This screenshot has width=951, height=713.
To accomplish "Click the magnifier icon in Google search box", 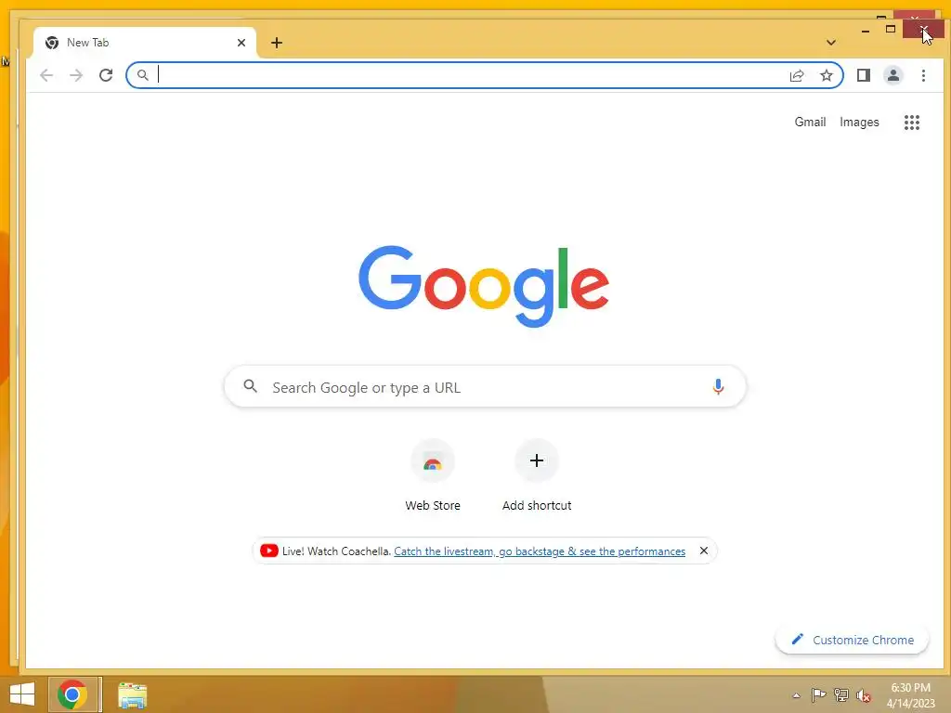I will point(250,386).
